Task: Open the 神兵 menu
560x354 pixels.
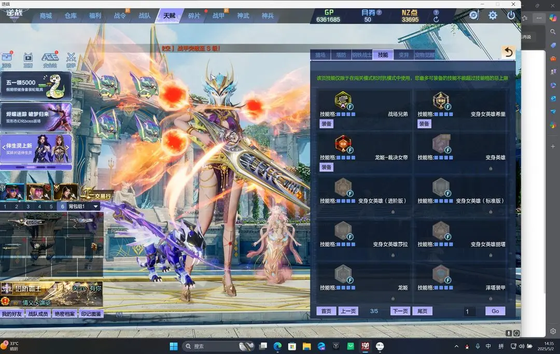Action: pyautogui.click(x=268, y=16)
